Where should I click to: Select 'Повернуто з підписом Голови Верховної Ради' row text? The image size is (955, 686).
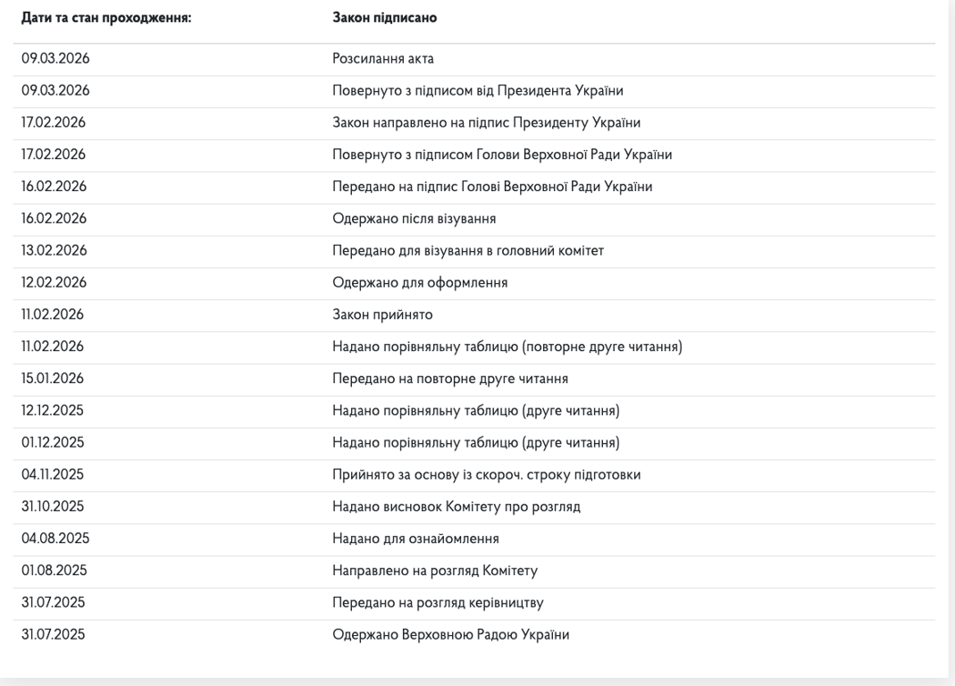502,155
